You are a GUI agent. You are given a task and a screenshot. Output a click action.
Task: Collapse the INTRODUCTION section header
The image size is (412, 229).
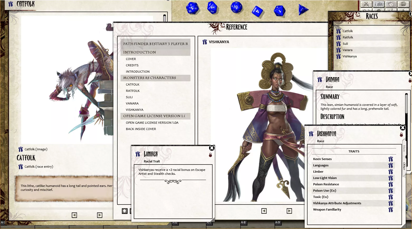(155, 52)
